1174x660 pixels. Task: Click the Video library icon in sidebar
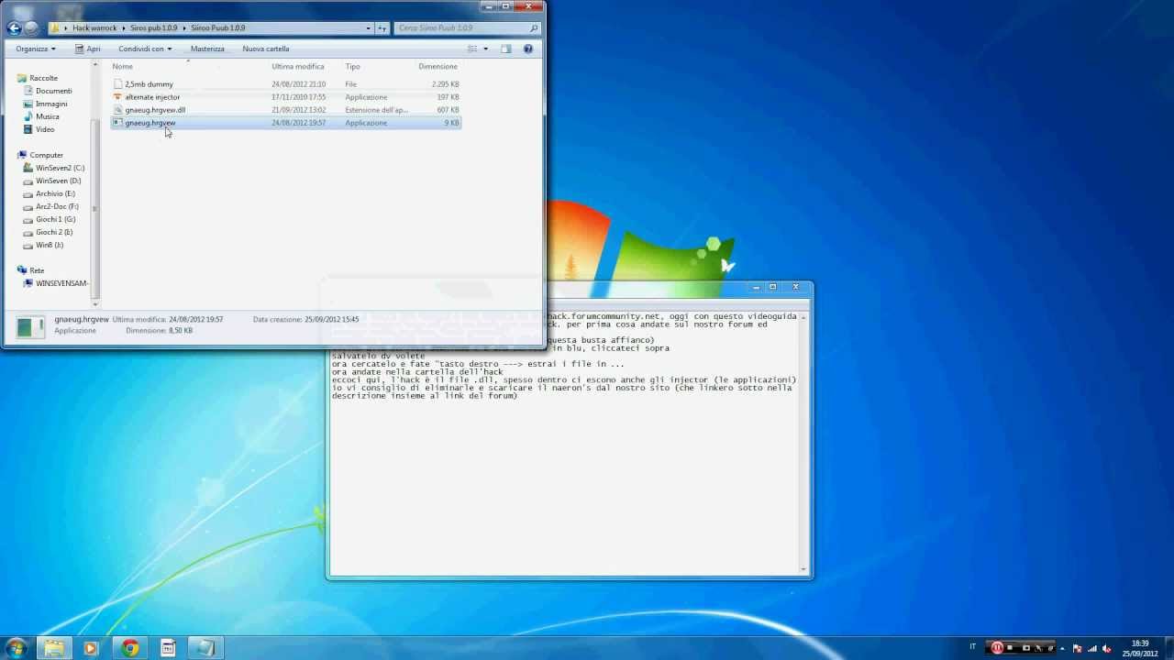28,129
